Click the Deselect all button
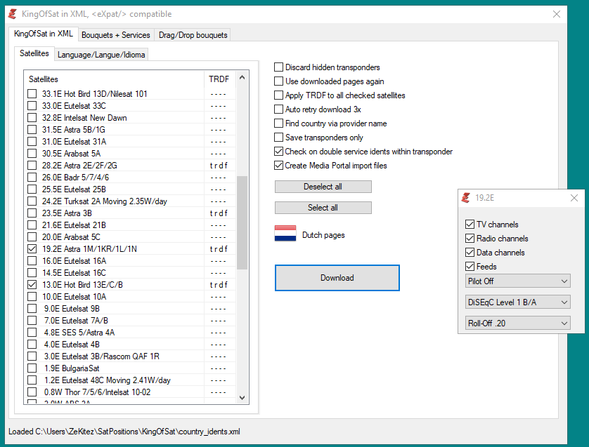Image resolution: width=589 pixels, height=447 pixels. (323, 187)
